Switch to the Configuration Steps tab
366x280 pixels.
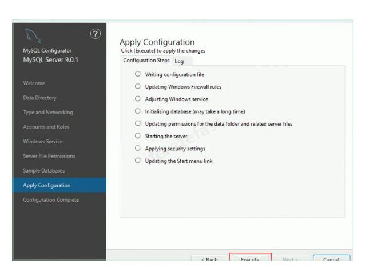(146, 61)
